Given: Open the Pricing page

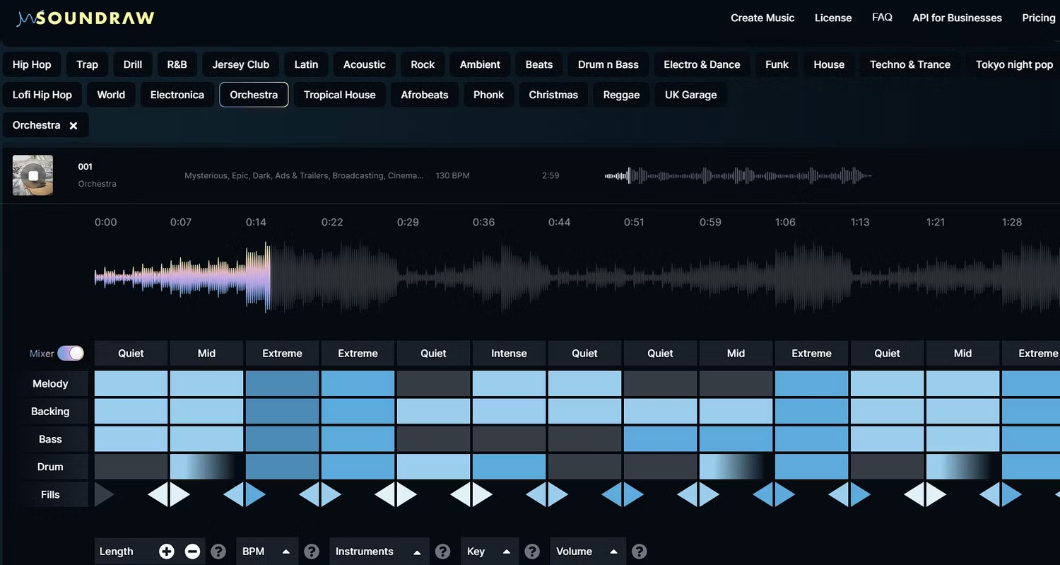Looking at the screenshot, I should [x=1038, y=18].
